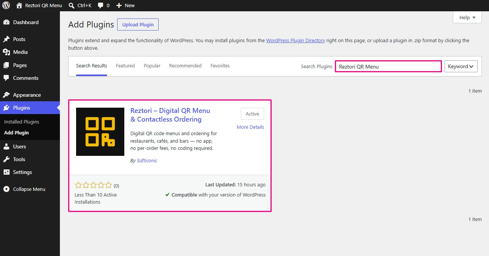
Task: Click the Collapse Menu label
Action: [29, 189]
